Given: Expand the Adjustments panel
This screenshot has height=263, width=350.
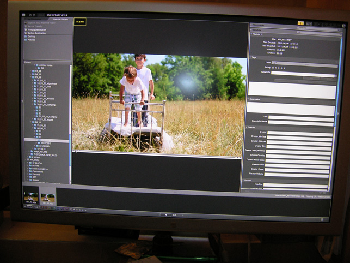Looking at the screenshot, I should (251, 25).
